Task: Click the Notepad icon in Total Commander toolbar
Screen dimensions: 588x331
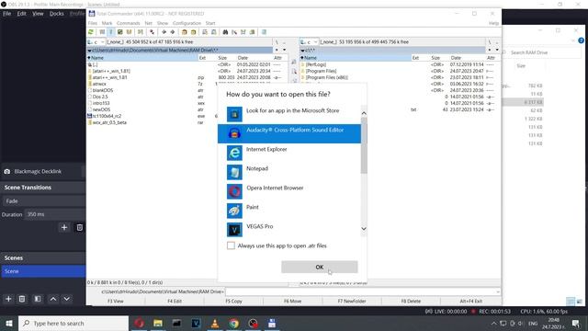Action: 264,32
